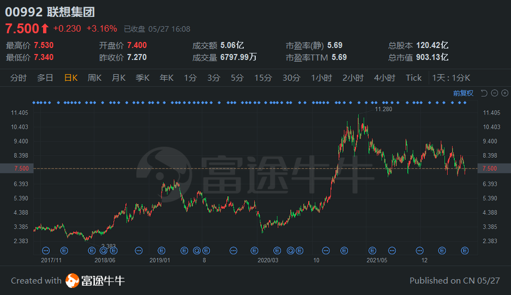
Task: Click the 最低价 value 7.340
Action: [x=44, y=57]
